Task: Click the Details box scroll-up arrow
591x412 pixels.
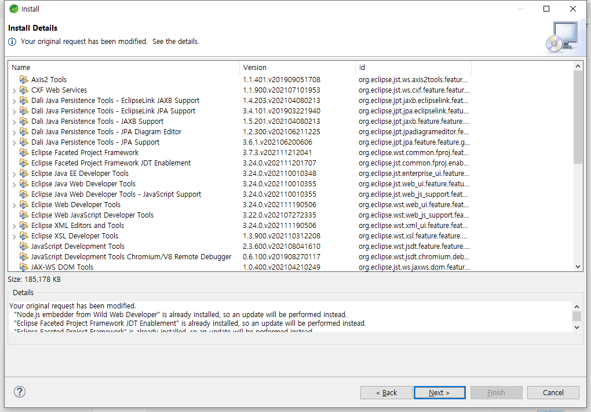Action: [x=577, y=307]
